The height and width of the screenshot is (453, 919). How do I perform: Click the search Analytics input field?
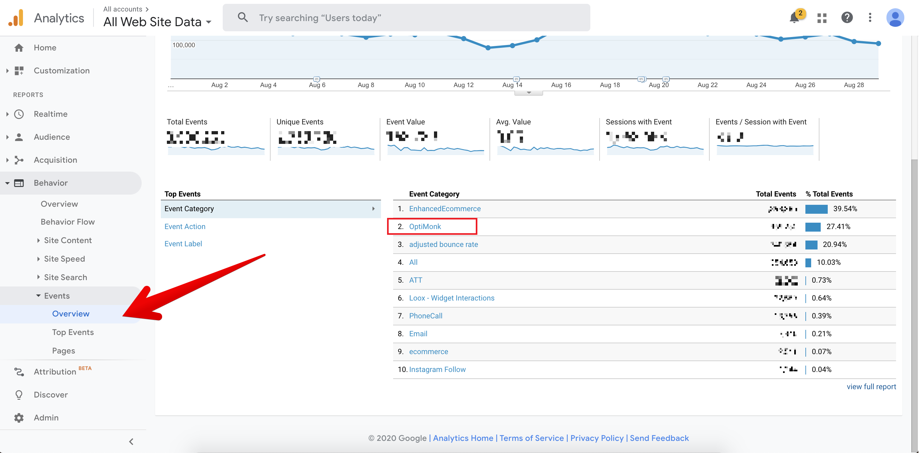406,18
